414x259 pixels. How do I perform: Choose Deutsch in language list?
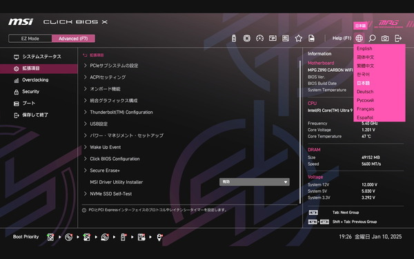pos(365,92)
